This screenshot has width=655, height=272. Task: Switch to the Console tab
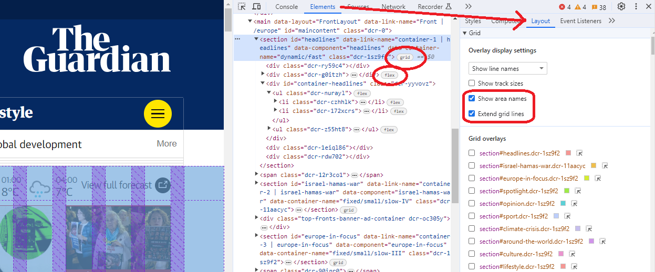point(287,7)
